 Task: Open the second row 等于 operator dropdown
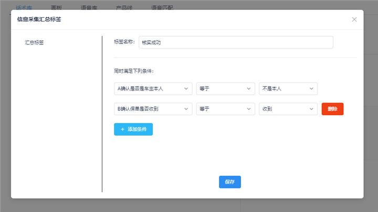point(220,109)
